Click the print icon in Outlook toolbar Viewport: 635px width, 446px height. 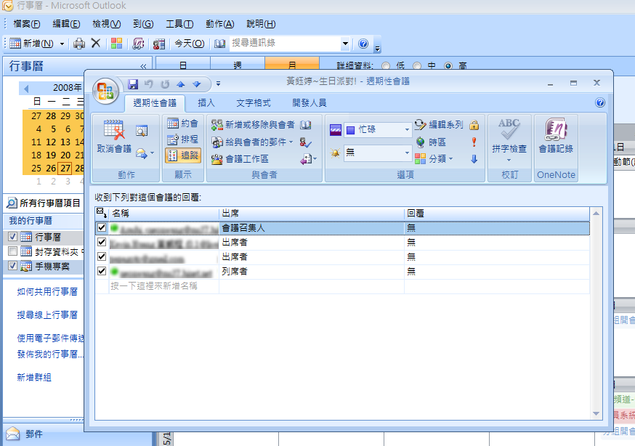[79, 44]
